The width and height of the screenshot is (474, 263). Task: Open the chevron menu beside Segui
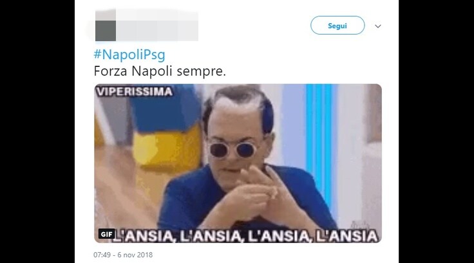click(378, 26)
